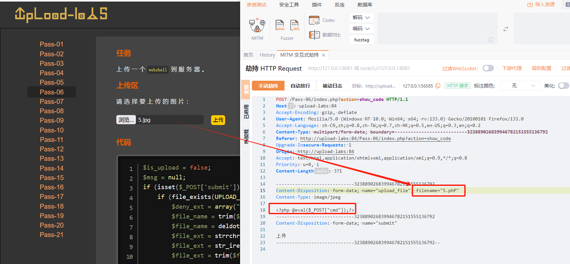570x264 pixels.
Task: Click the Content-Type: image/jpeg line
Action: 308,197
